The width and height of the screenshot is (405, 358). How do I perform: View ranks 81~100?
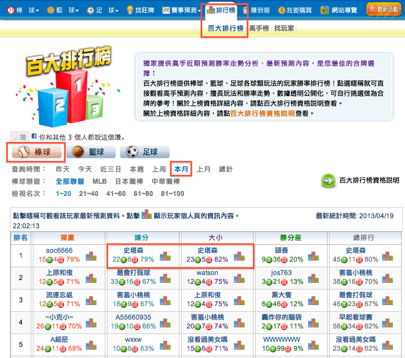coord(173,194)
